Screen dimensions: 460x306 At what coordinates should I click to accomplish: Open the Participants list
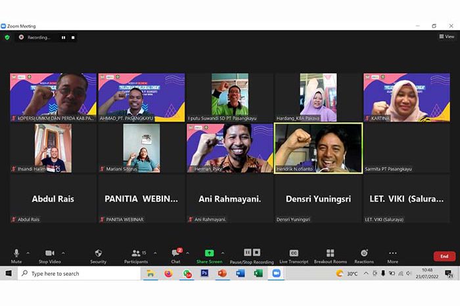coord(135,255)
